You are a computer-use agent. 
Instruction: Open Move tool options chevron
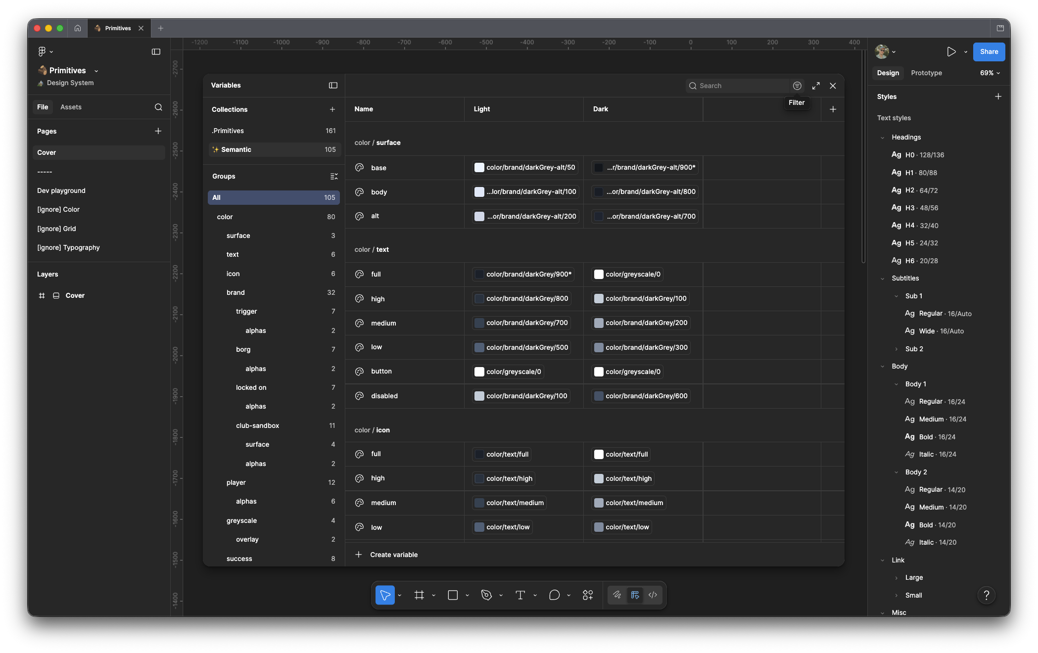tap(400, 596)
